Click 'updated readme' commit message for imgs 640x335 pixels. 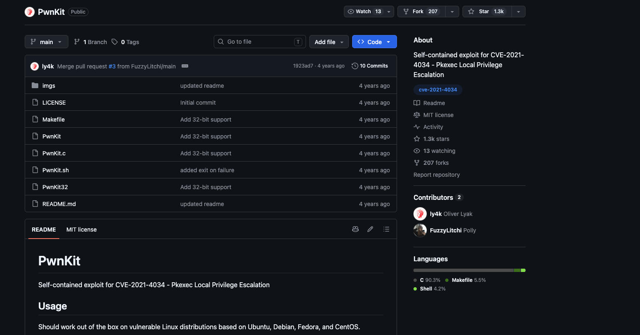[202, 86]
